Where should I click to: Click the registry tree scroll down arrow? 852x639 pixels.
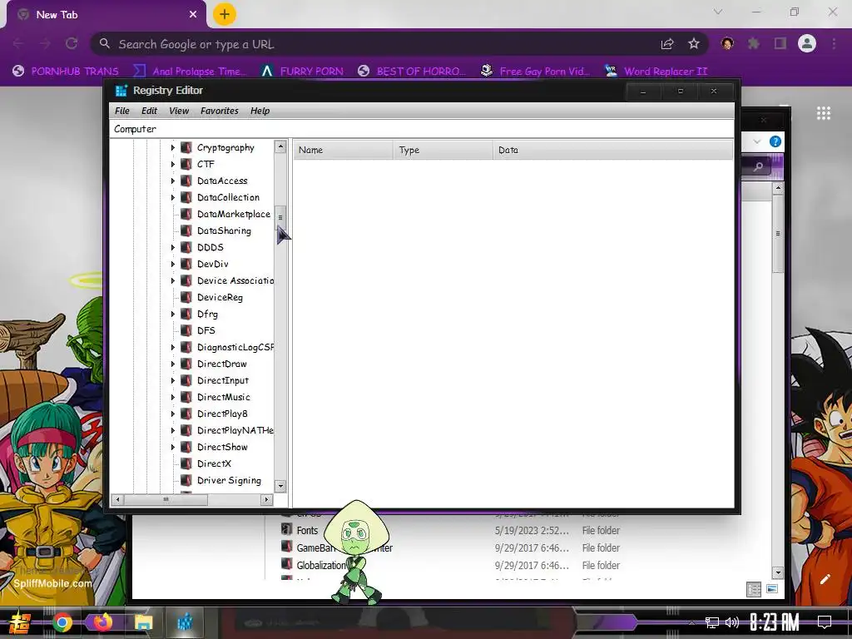[280, 486]
